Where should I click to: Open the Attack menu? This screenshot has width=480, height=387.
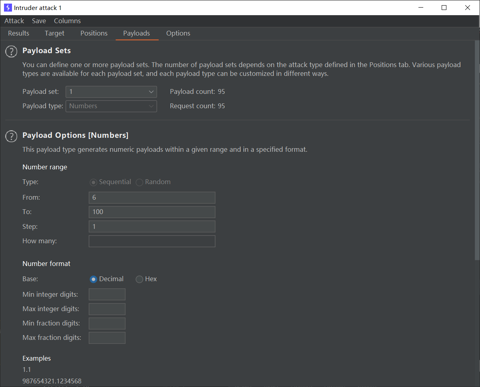pos(14,21)
